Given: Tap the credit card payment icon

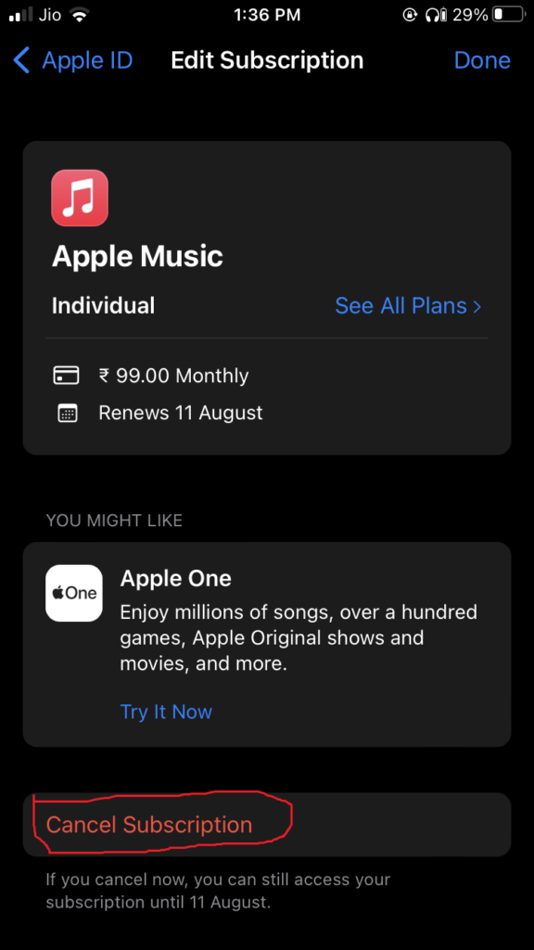Looking at the screenshot, I should tap(66, 376).
